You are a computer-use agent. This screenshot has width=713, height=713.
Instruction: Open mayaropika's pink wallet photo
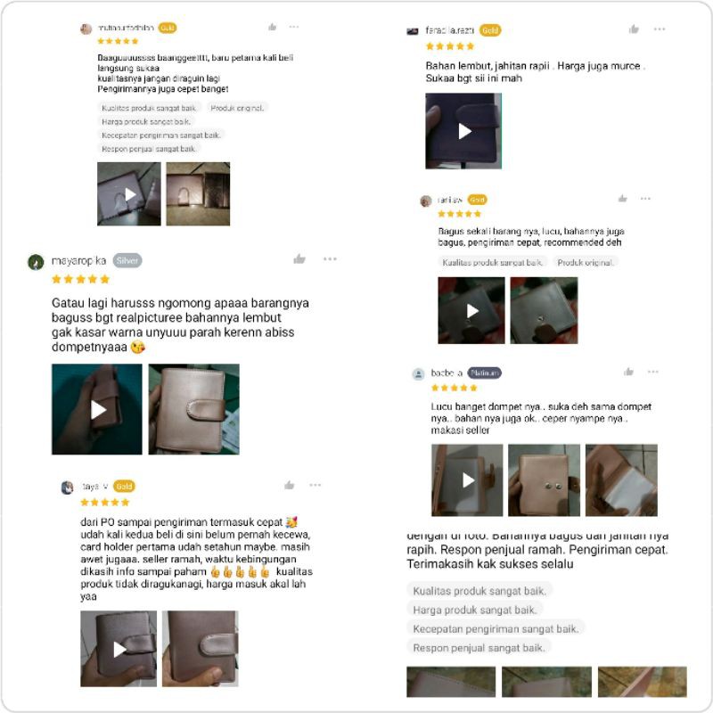[194, 409]
